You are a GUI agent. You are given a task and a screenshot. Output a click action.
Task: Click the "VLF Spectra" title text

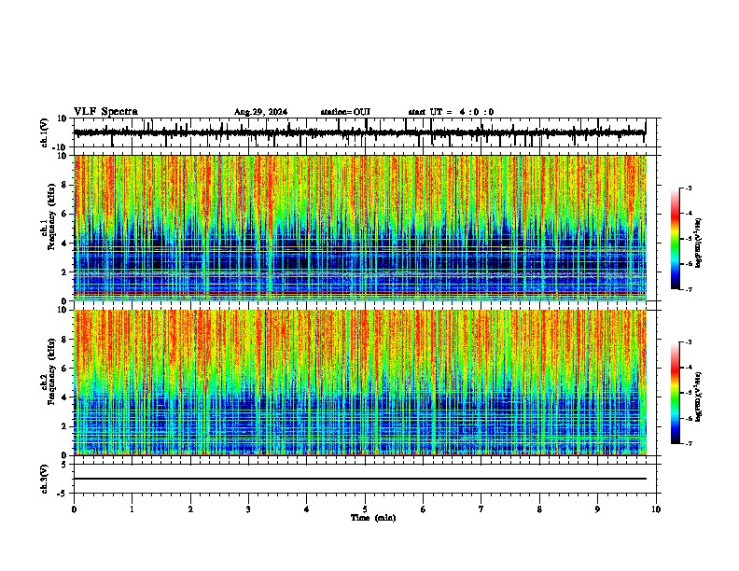[x=105, y=111]
